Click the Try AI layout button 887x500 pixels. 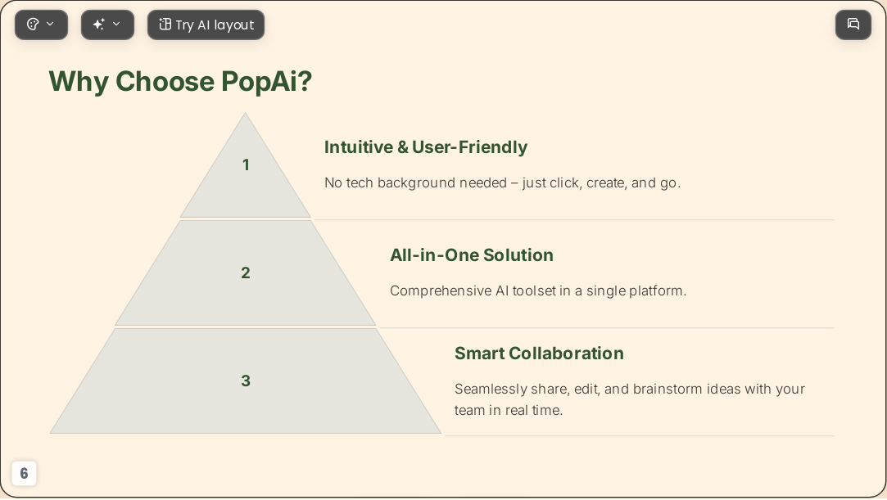pyautogui.click(x=206, y=25)
